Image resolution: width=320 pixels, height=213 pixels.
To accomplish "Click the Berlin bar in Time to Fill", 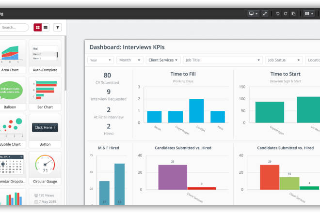I will (x=154, y=117).
